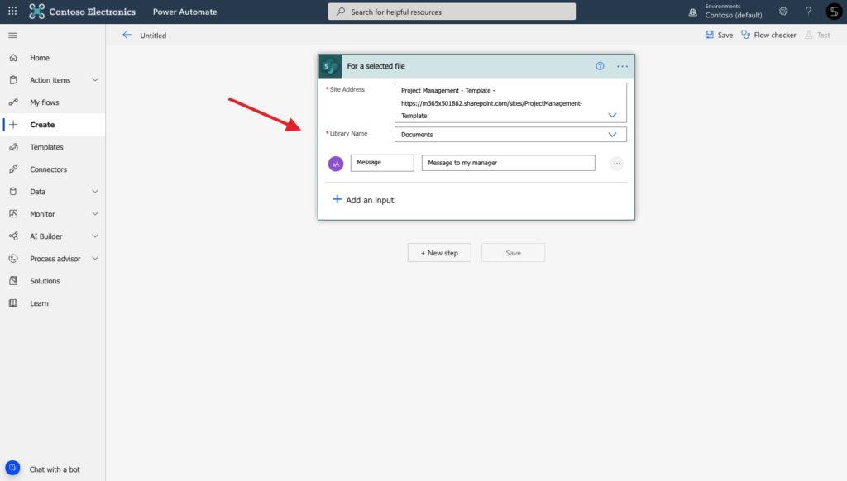
Task: Click the Power Automate title
Action: coord(184,12)
